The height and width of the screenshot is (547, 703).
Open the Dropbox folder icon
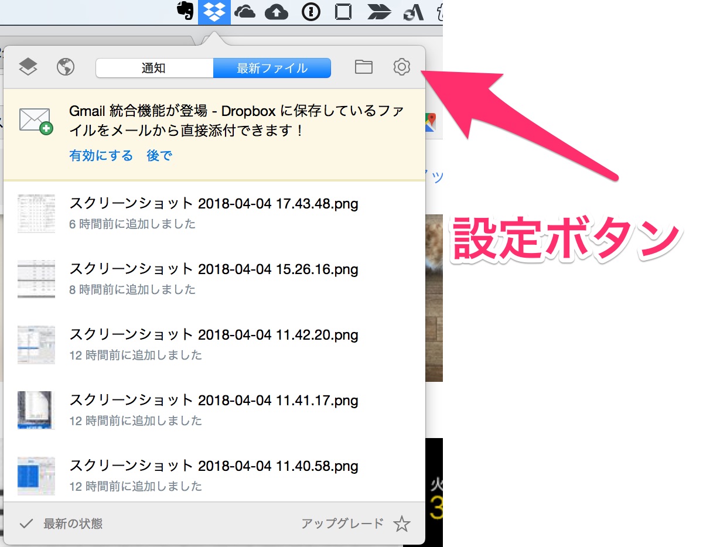[x=364, y=67]
